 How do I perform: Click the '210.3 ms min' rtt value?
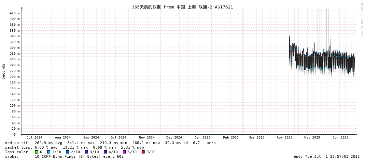coord(114,143)
